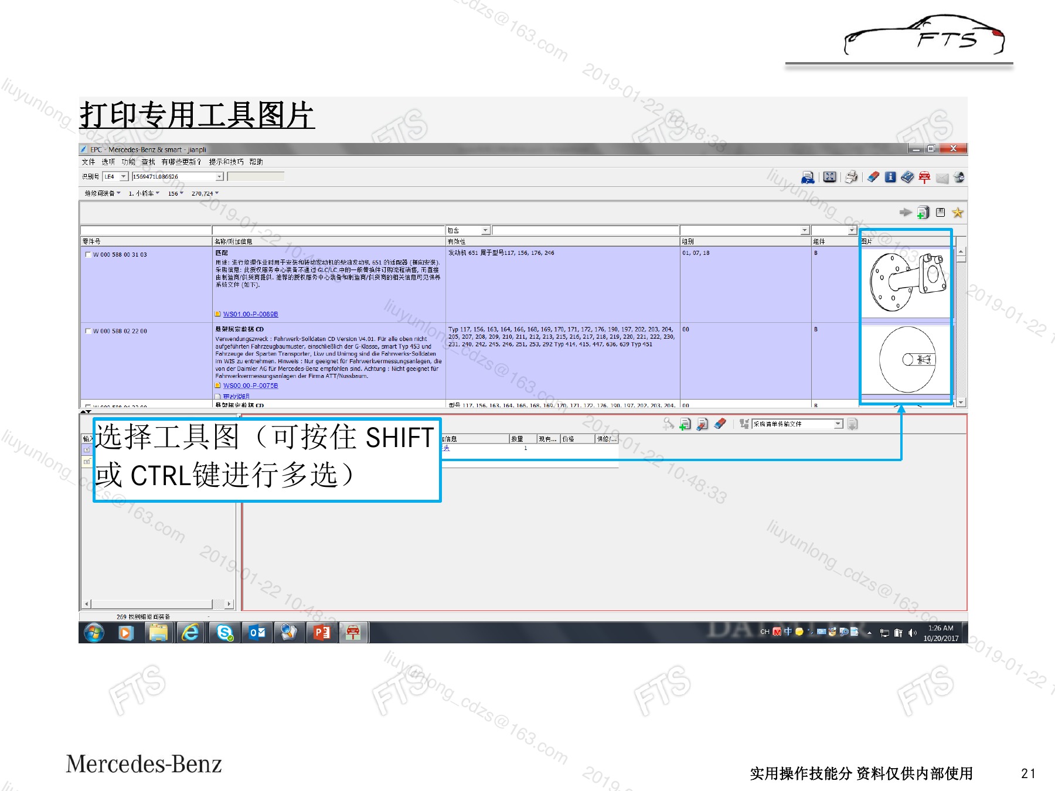
Task: Click the eraser icon in the shopping list toolbar
Action: click(720, 423)
